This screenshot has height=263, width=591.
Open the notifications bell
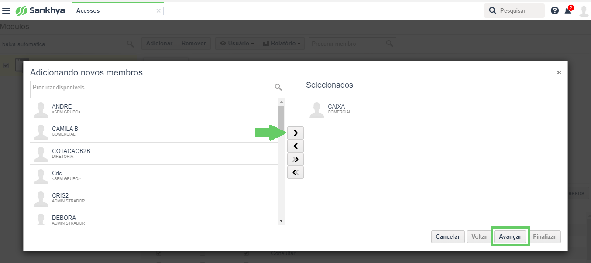point(568,10)
